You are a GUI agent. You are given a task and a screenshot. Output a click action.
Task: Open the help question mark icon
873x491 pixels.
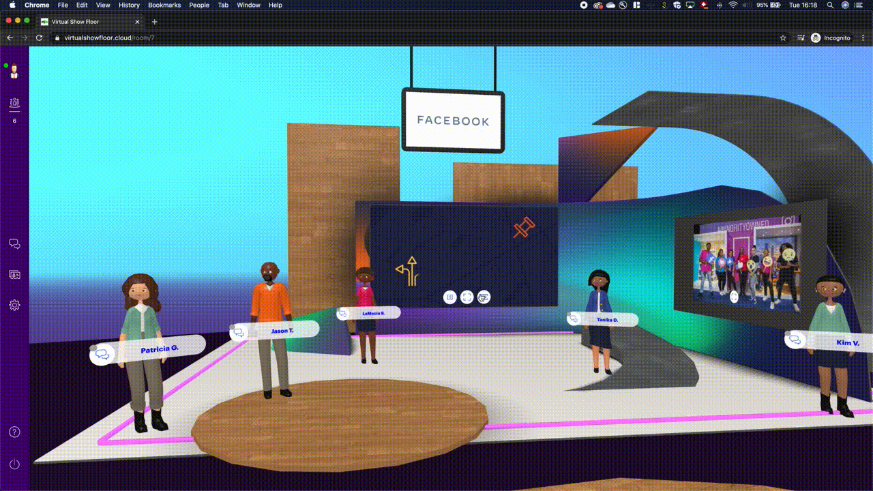14,432
